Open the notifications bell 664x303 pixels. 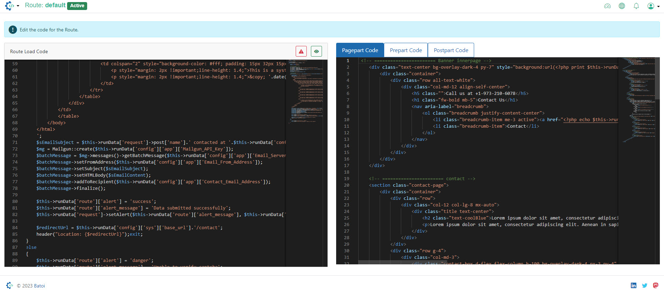(636, 6)
